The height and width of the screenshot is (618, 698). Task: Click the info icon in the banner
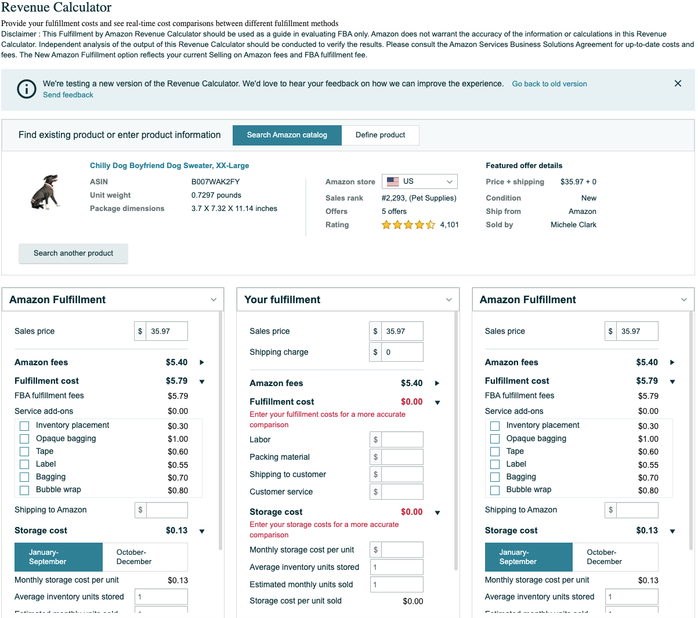(27, 89)
